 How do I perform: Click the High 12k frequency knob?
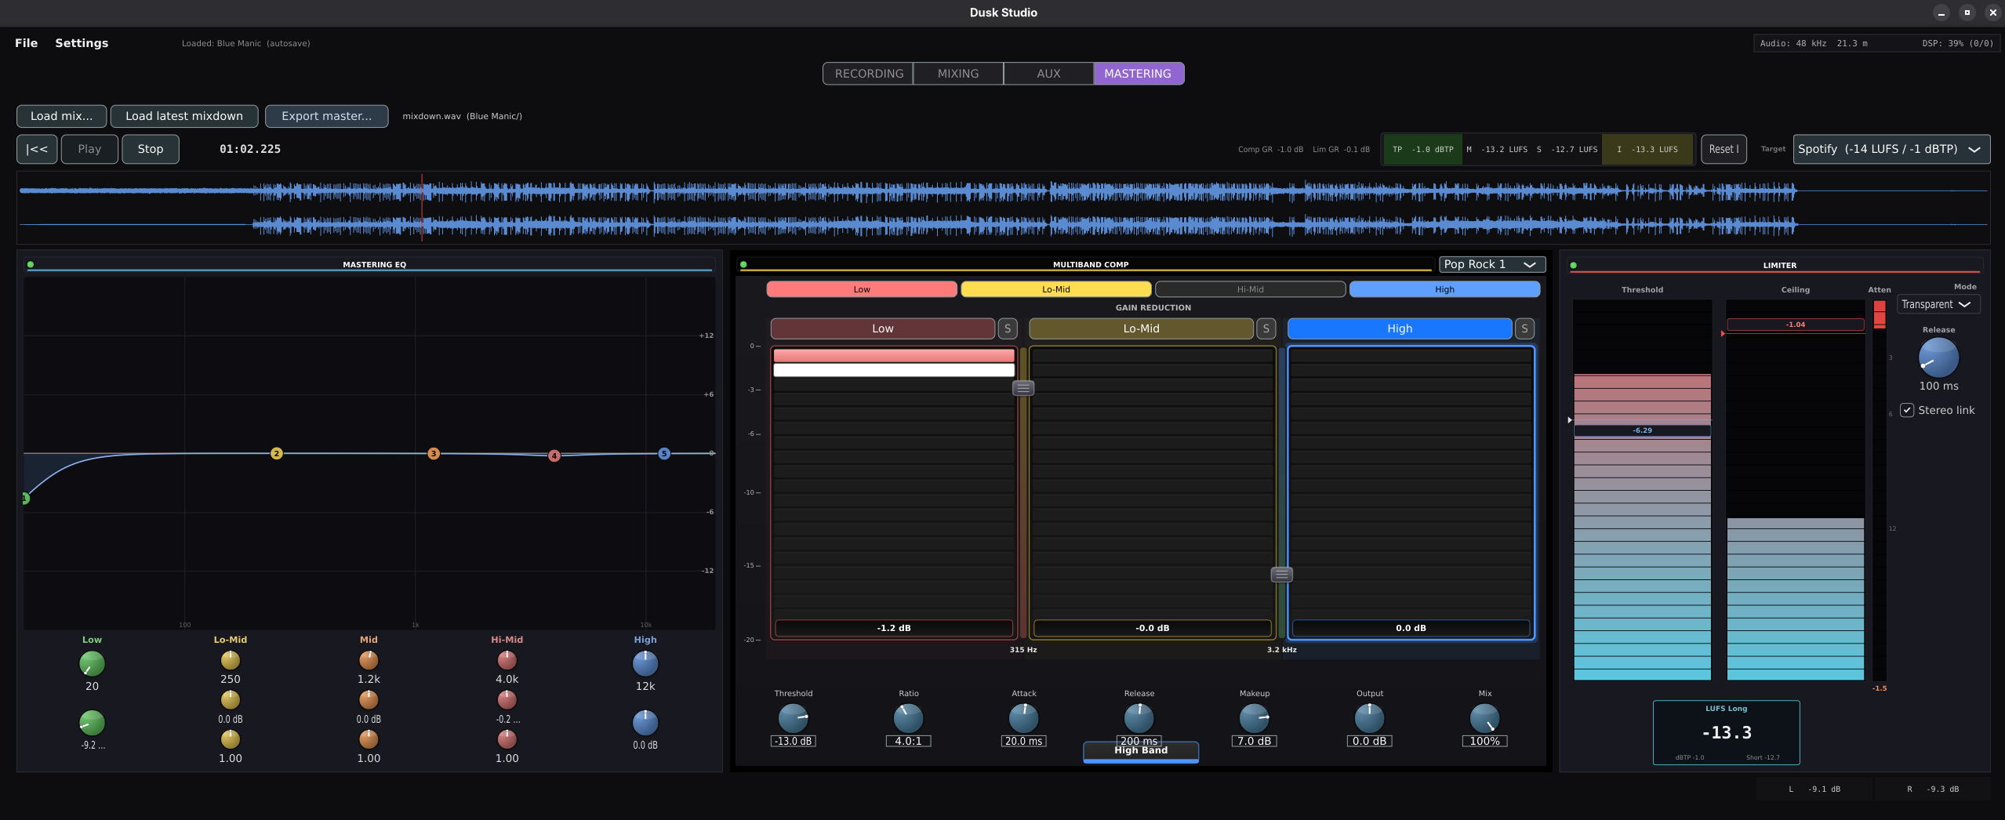coord(645,663)
